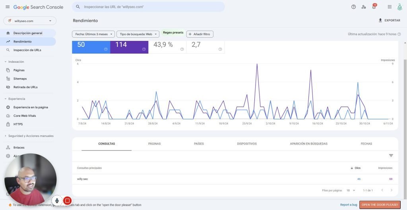Click the Regex presets button
Image resolution: width=407 pixels, height=210 pixels.
pyautogui.click(x=173, y=33)
